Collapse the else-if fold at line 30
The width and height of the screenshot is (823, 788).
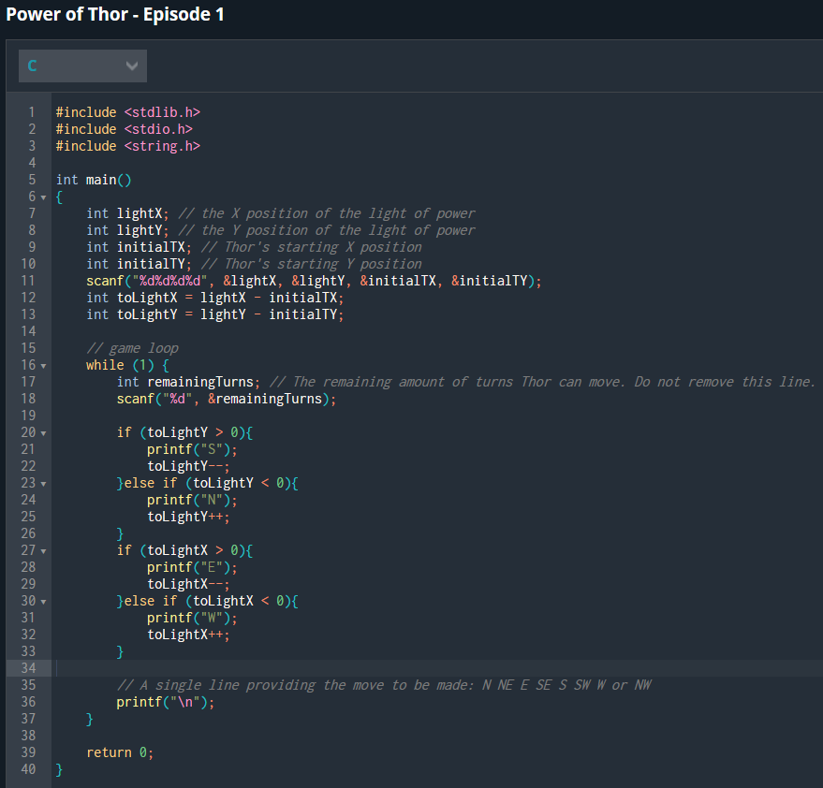pyautogui.click(x=42, y=600)
